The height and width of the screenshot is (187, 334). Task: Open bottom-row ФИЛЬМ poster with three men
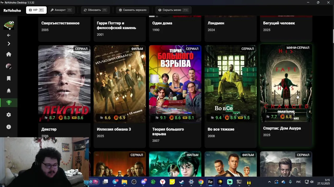pos(231,164)
